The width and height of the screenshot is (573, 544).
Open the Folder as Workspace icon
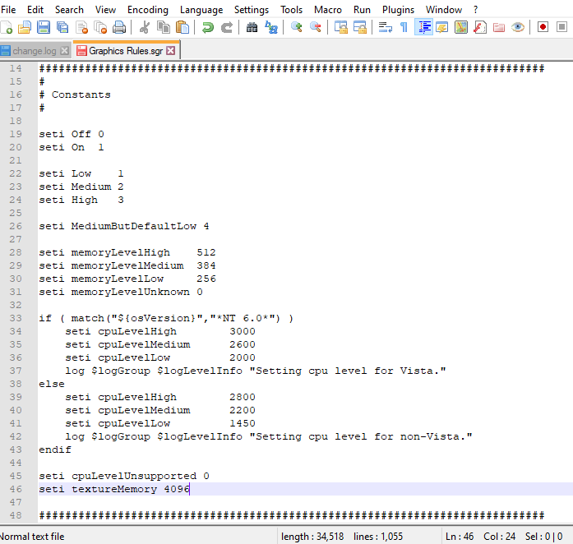pos(499,27)
